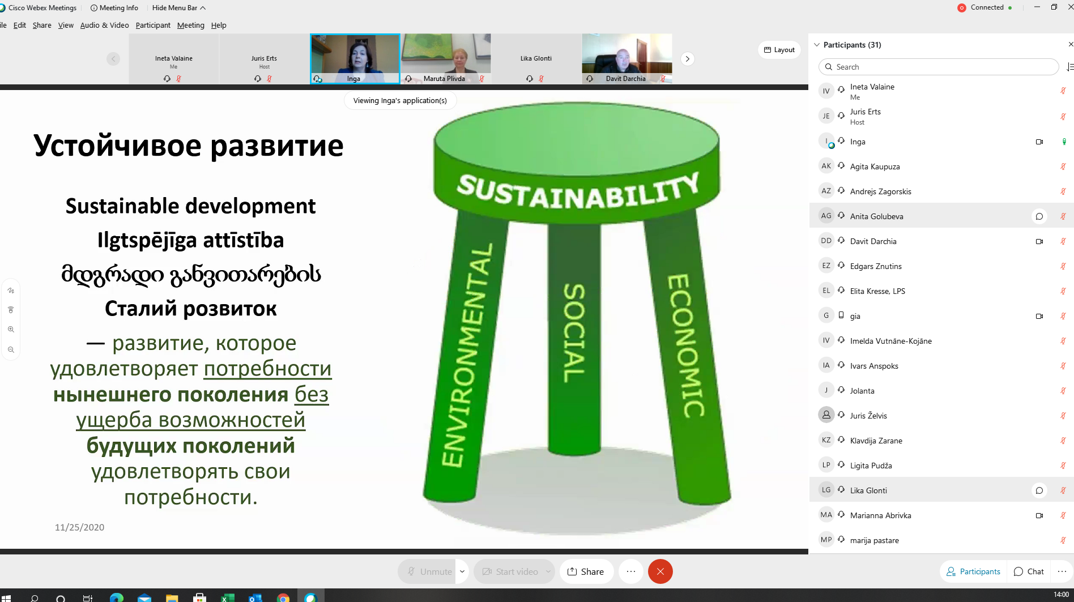Toggle the Participants panel button

click(x=973, y=571)
